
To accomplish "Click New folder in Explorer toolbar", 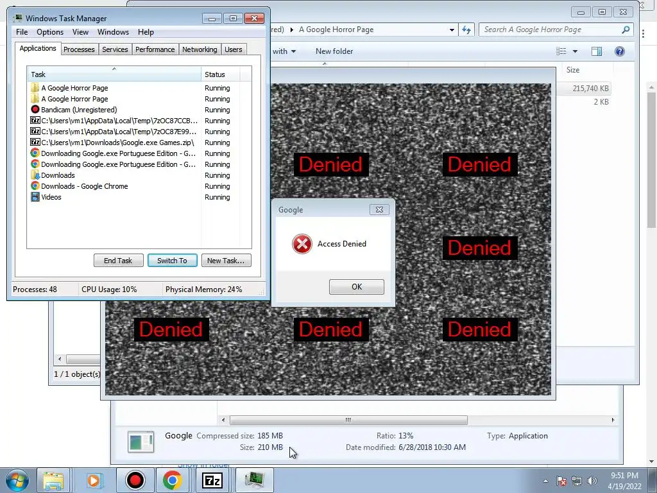I will [334, 51].
